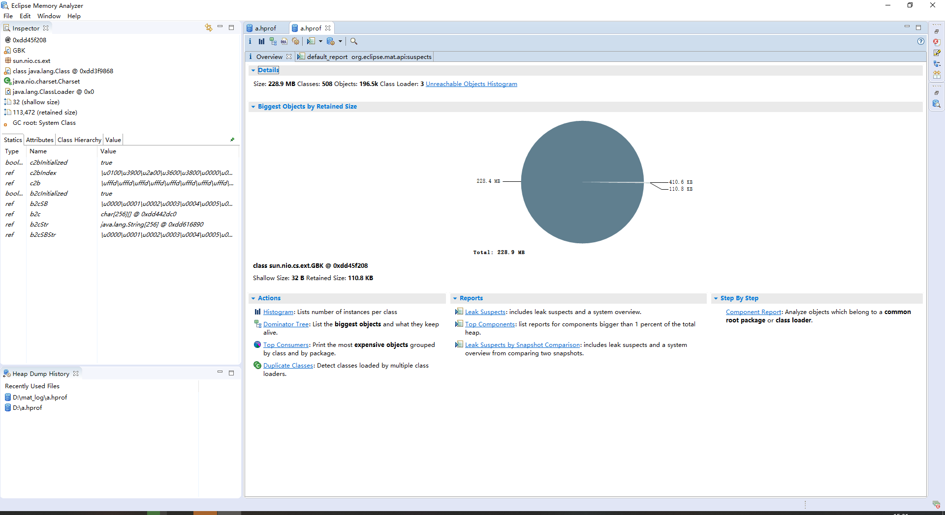Select the Class Hierarchy tab
Screen dimensions: 945x515
tap(79, 140)
